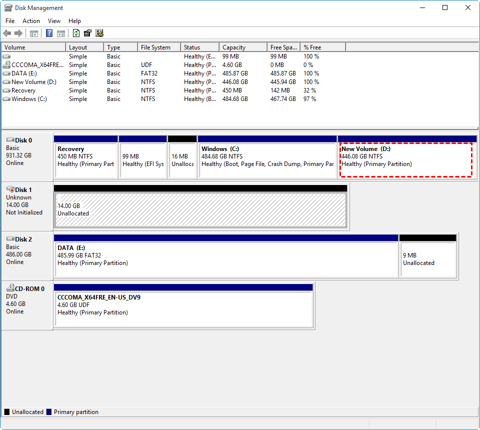This screenshot has height=430, width=480.
Task: Open the File menu
Action: tap(10, 21)
